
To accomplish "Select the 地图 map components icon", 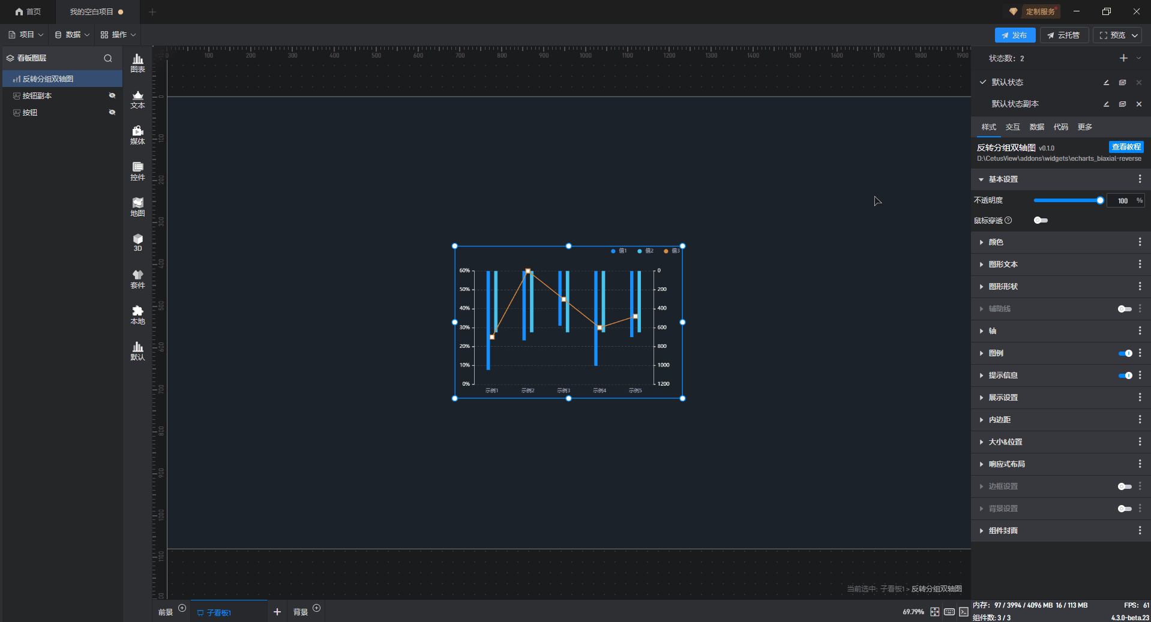I will (137, 207).
